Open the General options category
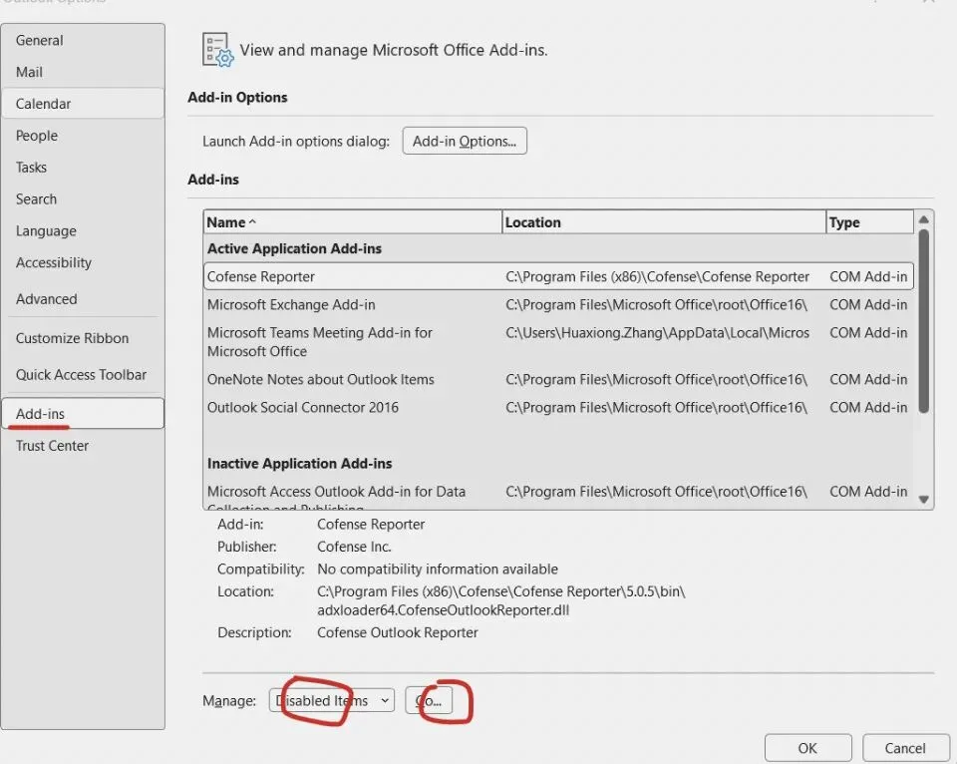The width and height of the screenshot is (957, 764). pos(83,40)
